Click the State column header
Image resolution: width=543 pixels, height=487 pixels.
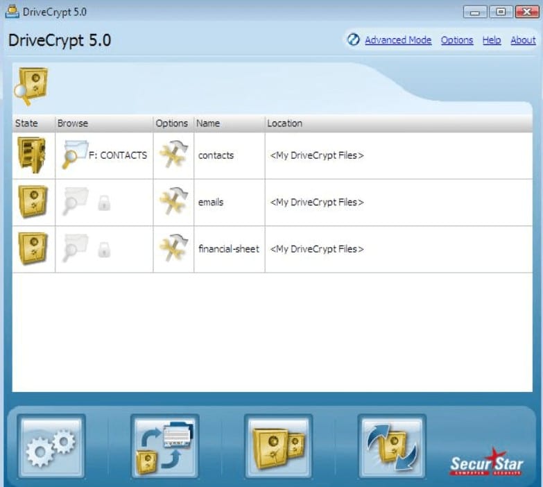point(33,123)
